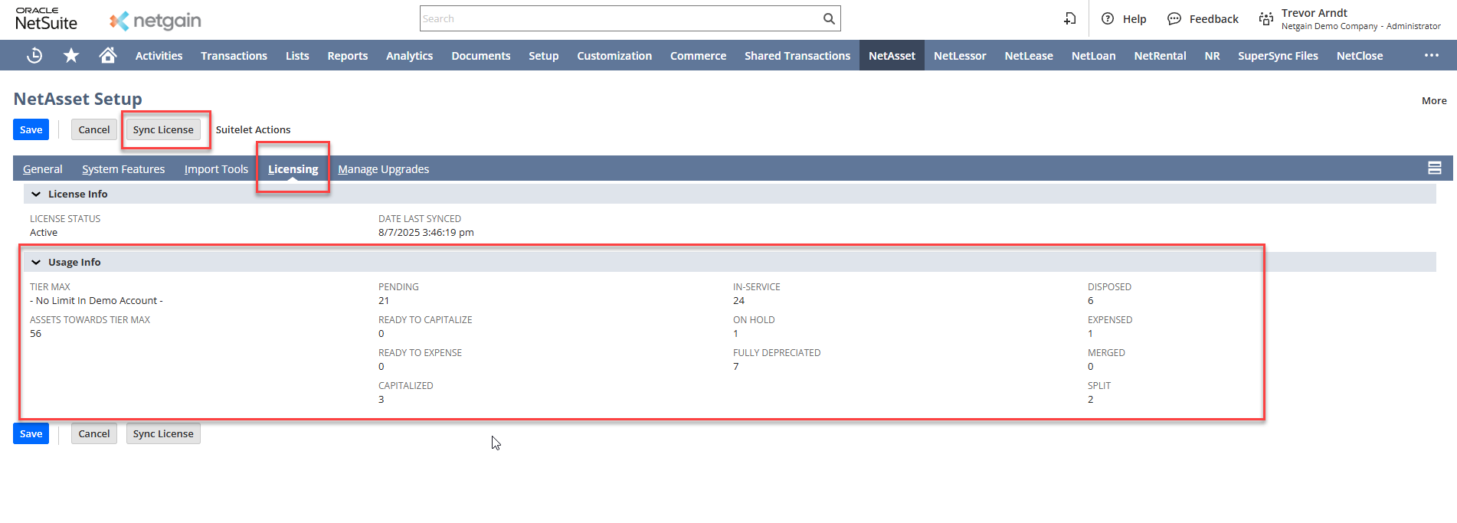
Task: Click the top Save button
Action: click(x=31, y=129)
